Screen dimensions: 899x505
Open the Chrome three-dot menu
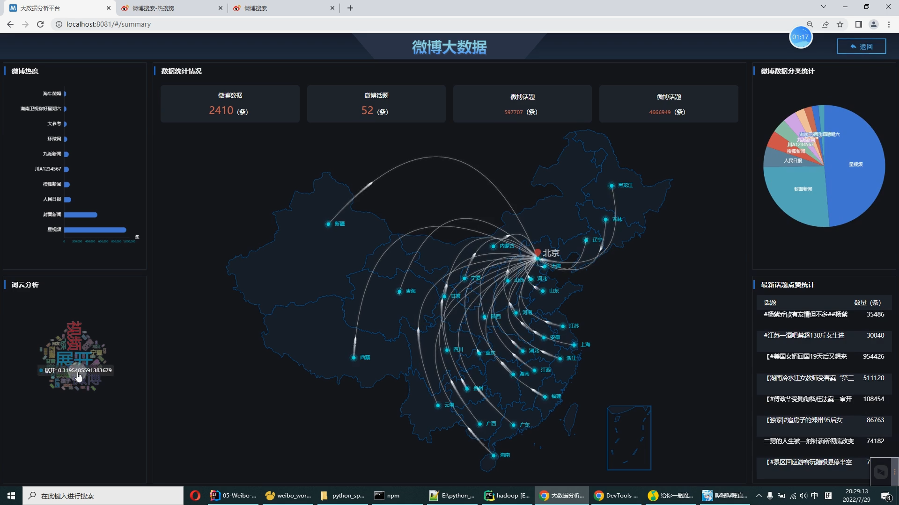coord(889,24)
